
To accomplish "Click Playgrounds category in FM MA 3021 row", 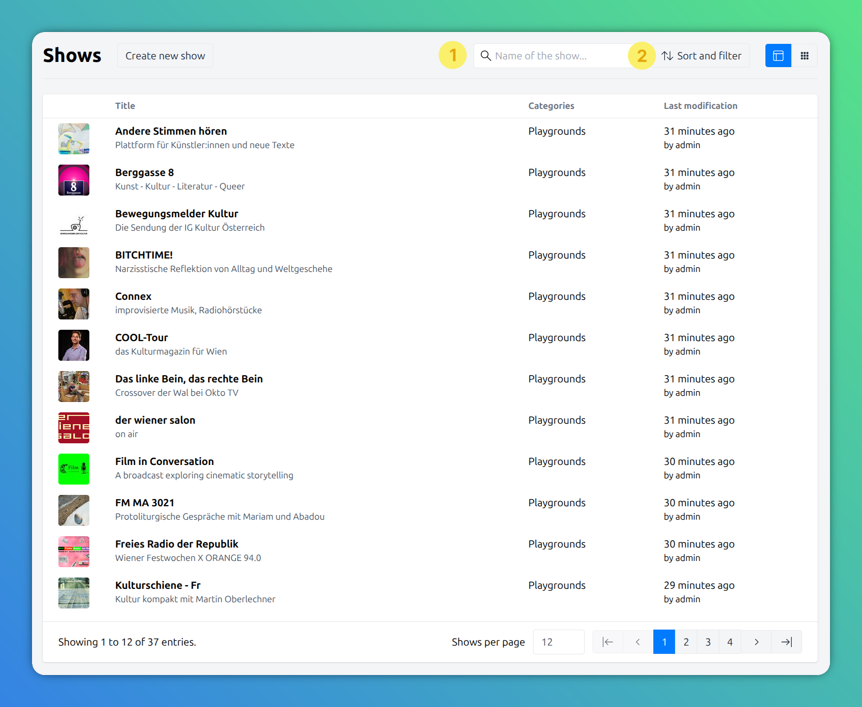I will [x=557, y=503].
